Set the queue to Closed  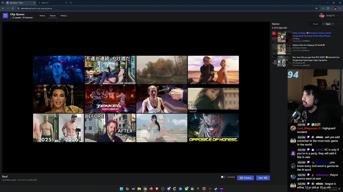tap(315, 24)
